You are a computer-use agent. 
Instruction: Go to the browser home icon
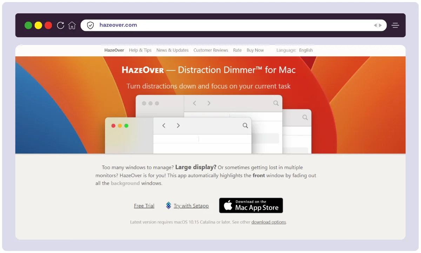pos(72,25)
